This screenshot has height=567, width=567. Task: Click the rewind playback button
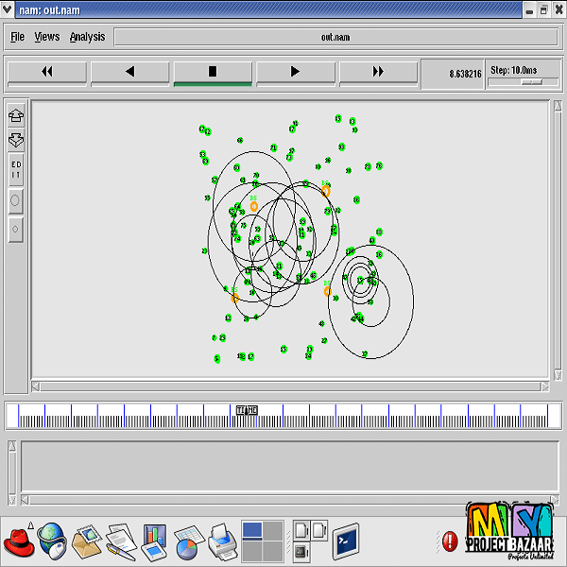[46, 72]
